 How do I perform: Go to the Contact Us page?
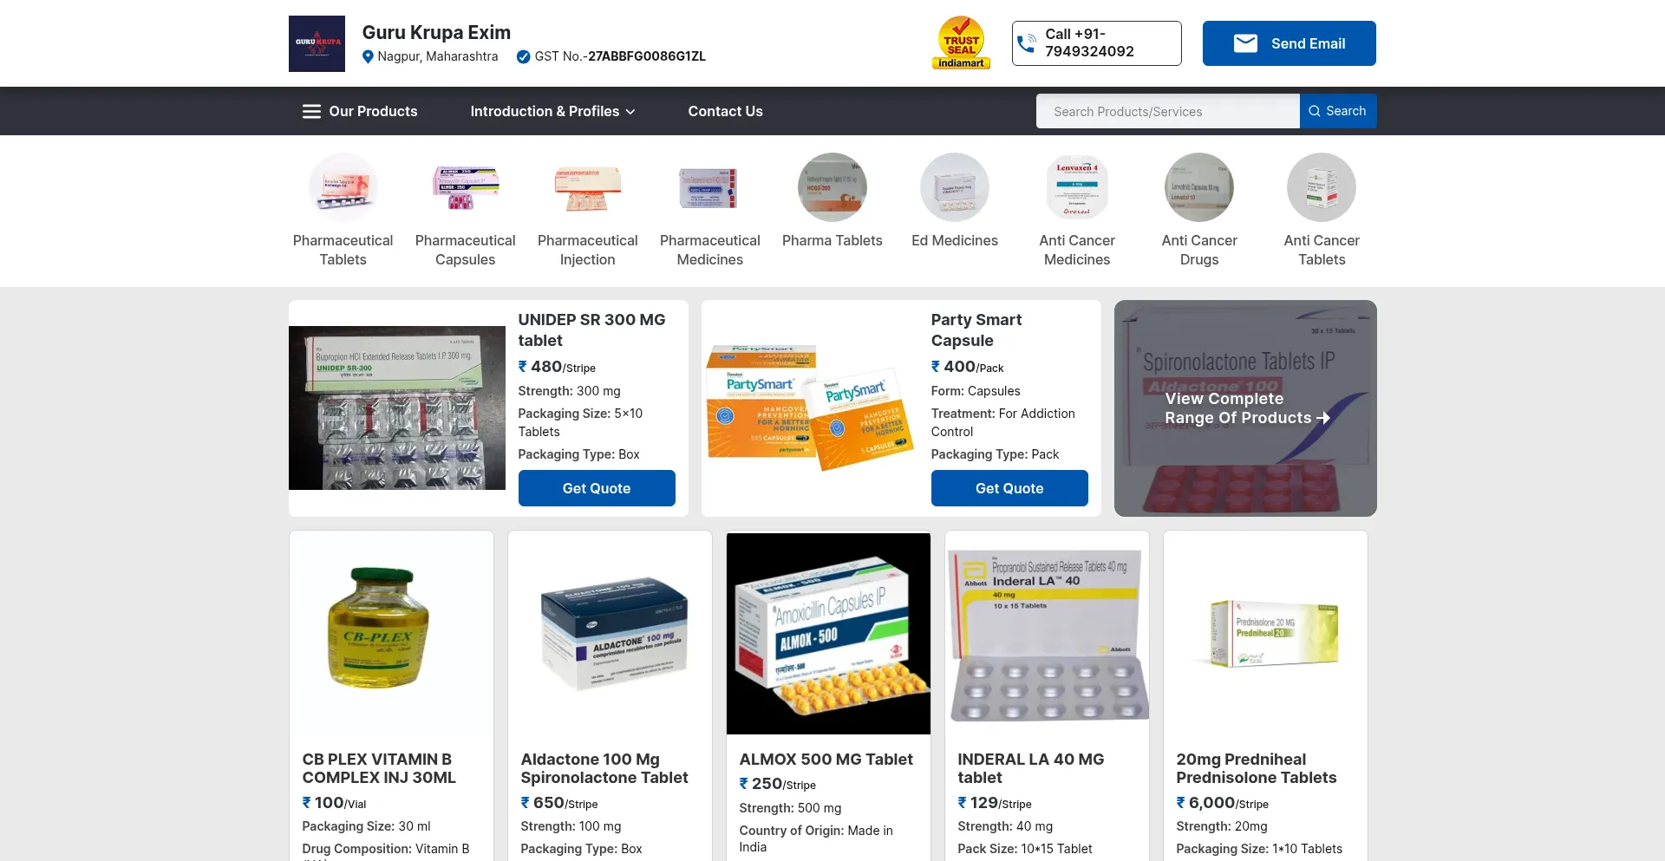pos(725,111)
